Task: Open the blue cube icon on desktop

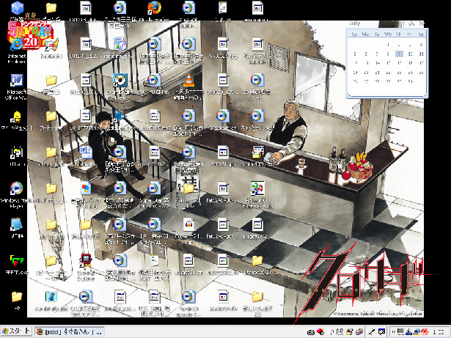Action: 17,8
